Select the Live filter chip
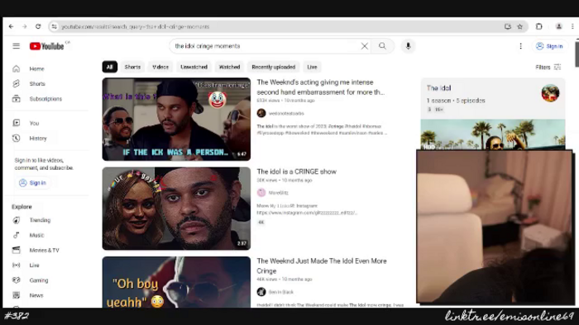 point(312,67)
